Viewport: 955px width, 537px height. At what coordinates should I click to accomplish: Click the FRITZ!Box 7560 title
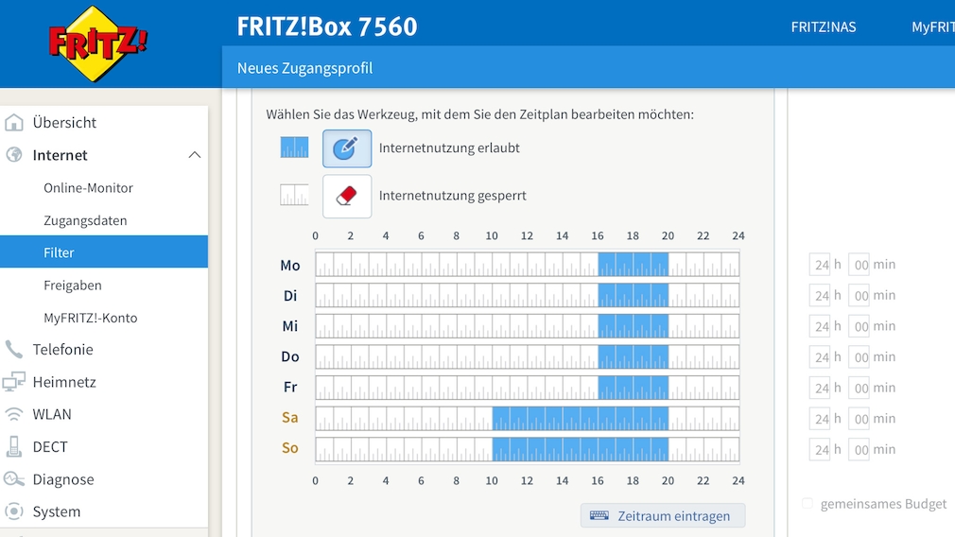(327, 26)
